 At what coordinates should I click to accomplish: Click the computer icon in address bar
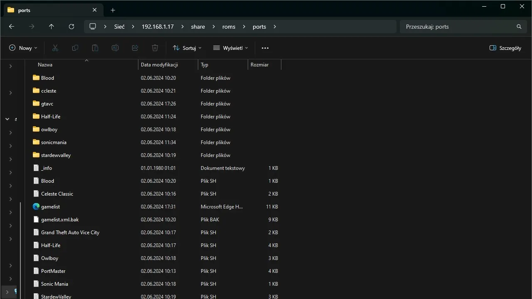[x=93, y=27]
